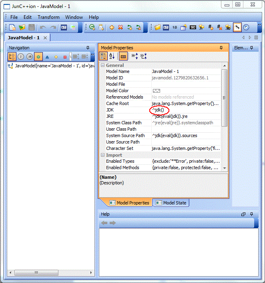This screenshot has height=283, width=265.
Task: Pin the Help panel
Action: [252, 214]
